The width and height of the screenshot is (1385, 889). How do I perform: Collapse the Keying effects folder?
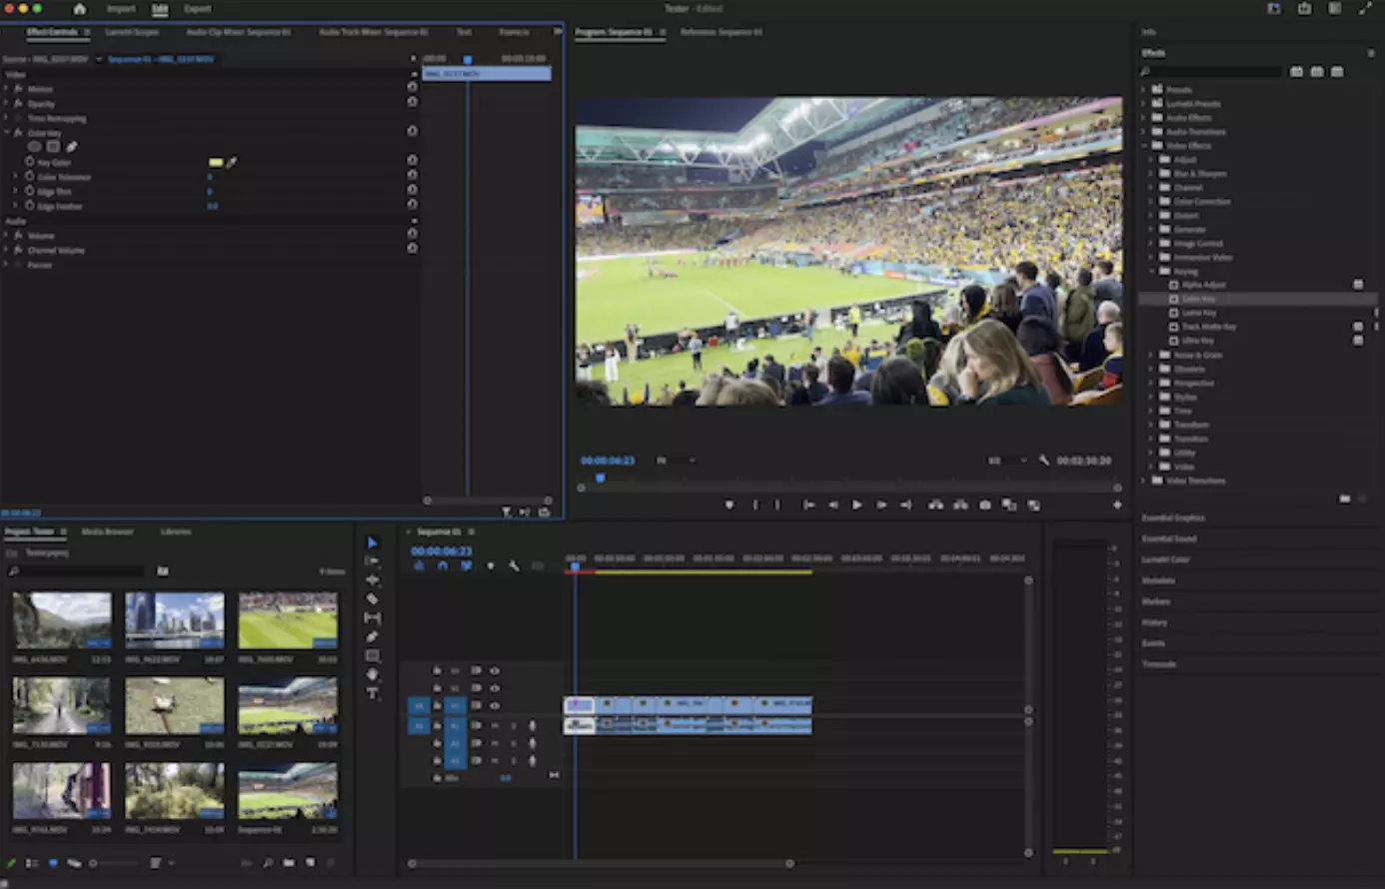click(x=1152, y=271)
